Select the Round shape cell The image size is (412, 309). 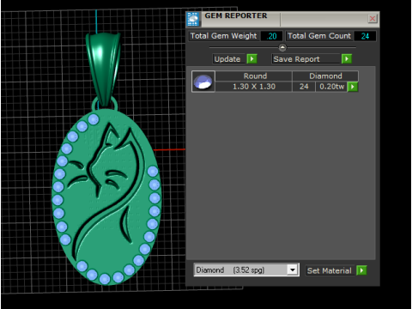point(254,76)
